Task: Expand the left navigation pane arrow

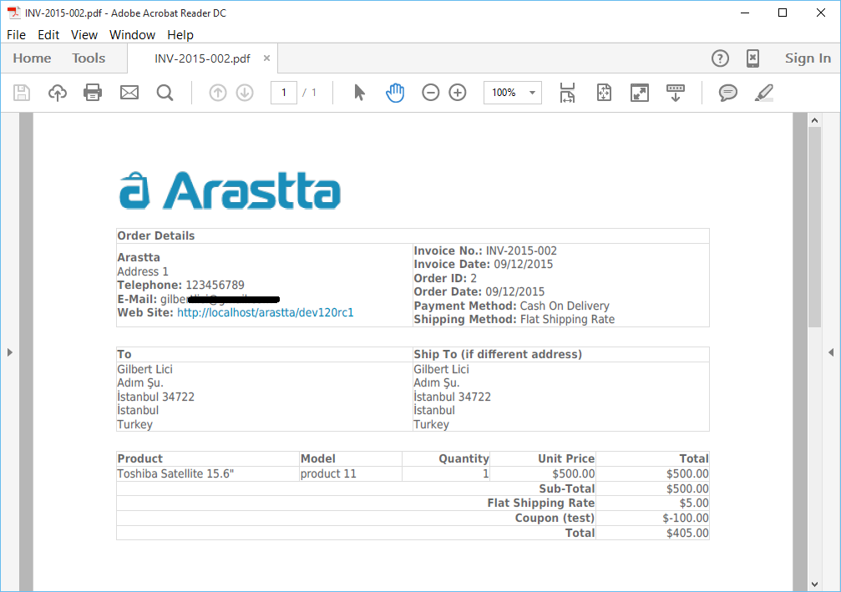Action: point(10,352)
